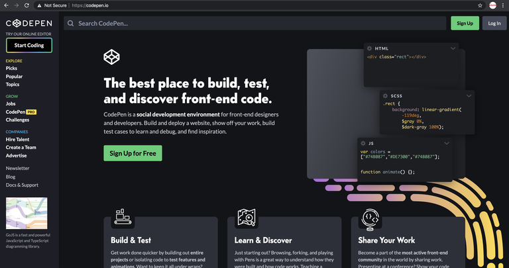Open the Advertise link
509x268 pixels.
tap(16, 156)
